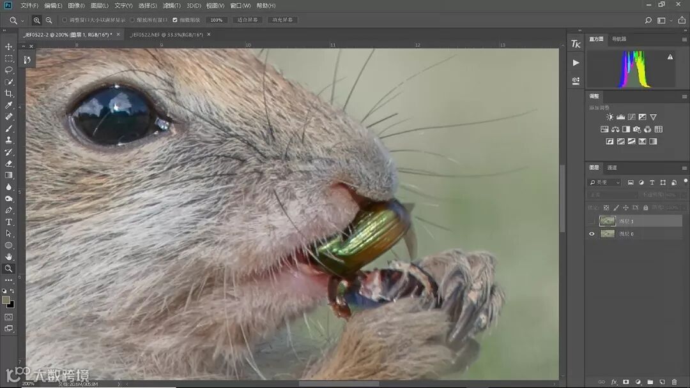Uncheck the scrubby zoom checkbox

[x=175, y=20]
